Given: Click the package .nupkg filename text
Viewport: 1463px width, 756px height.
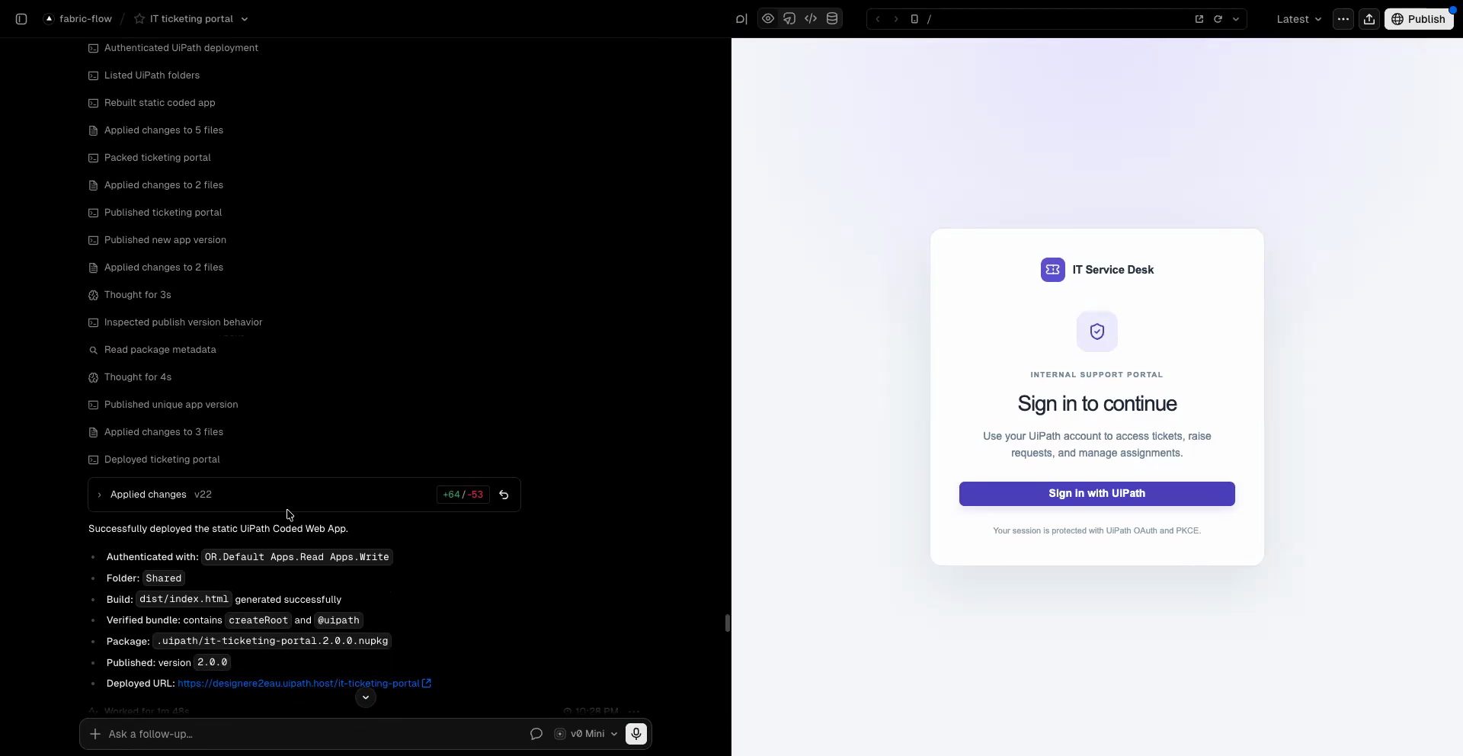Looking at the screenshot, I should click(x=272, y=641).
